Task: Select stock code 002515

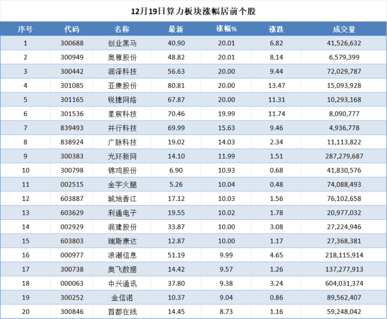Action: click(x=72, y=185)
